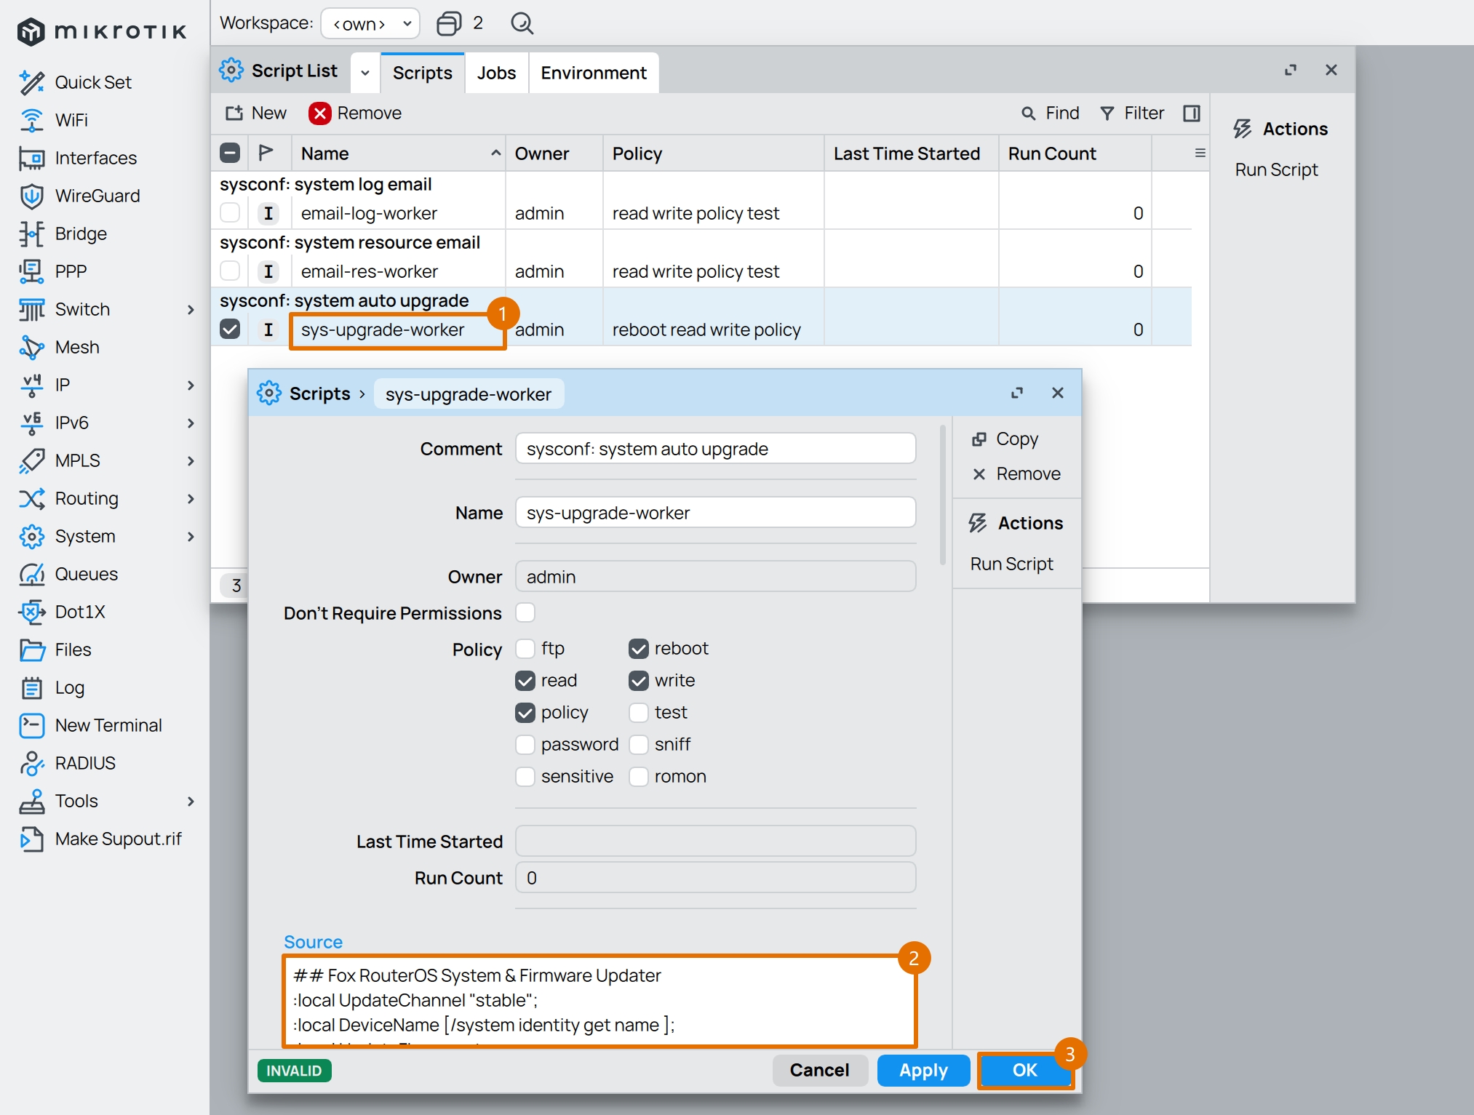Open New Terminal from sidebar

click(31, 725)
